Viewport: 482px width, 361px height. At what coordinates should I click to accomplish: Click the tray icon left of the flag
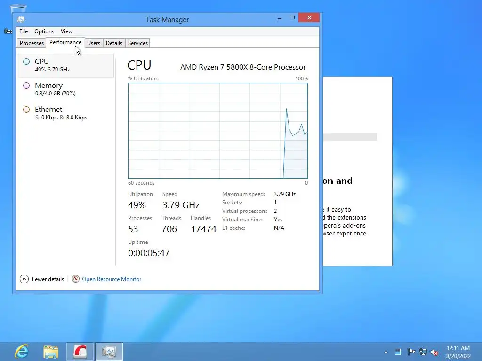pyautogui.click(x=398, y=352)
